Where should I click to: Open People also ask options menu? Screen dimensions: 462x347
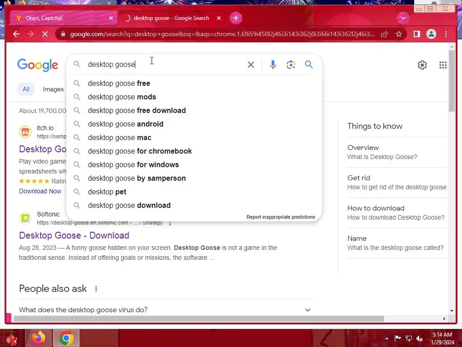tap(96, 289)
